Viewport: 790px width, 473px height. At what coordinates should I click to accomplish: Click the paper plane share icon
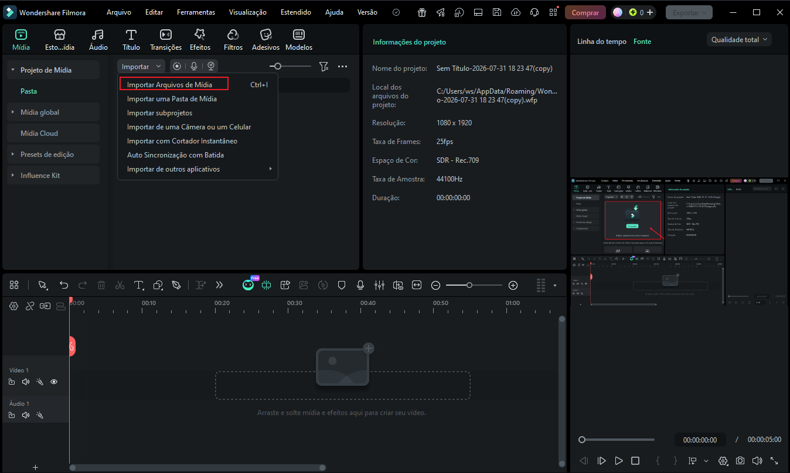point(441,12)
